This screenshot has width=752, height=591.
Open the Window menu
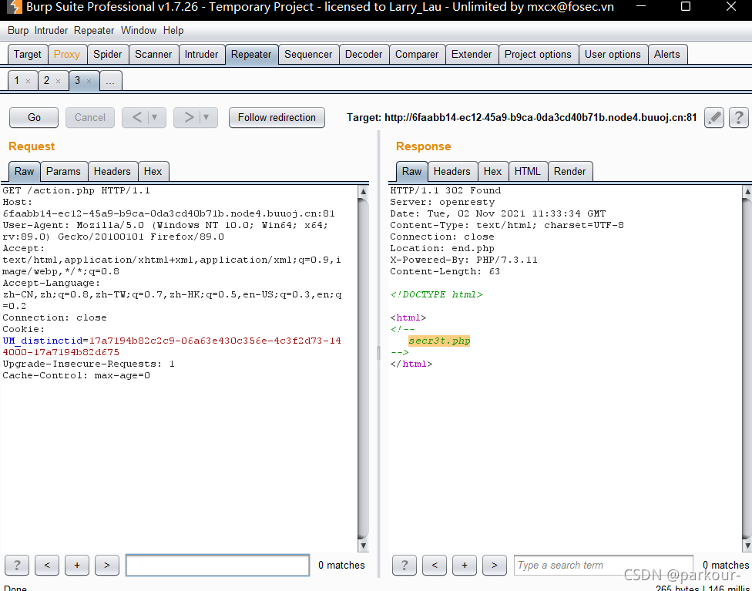(x=139, y=31)
